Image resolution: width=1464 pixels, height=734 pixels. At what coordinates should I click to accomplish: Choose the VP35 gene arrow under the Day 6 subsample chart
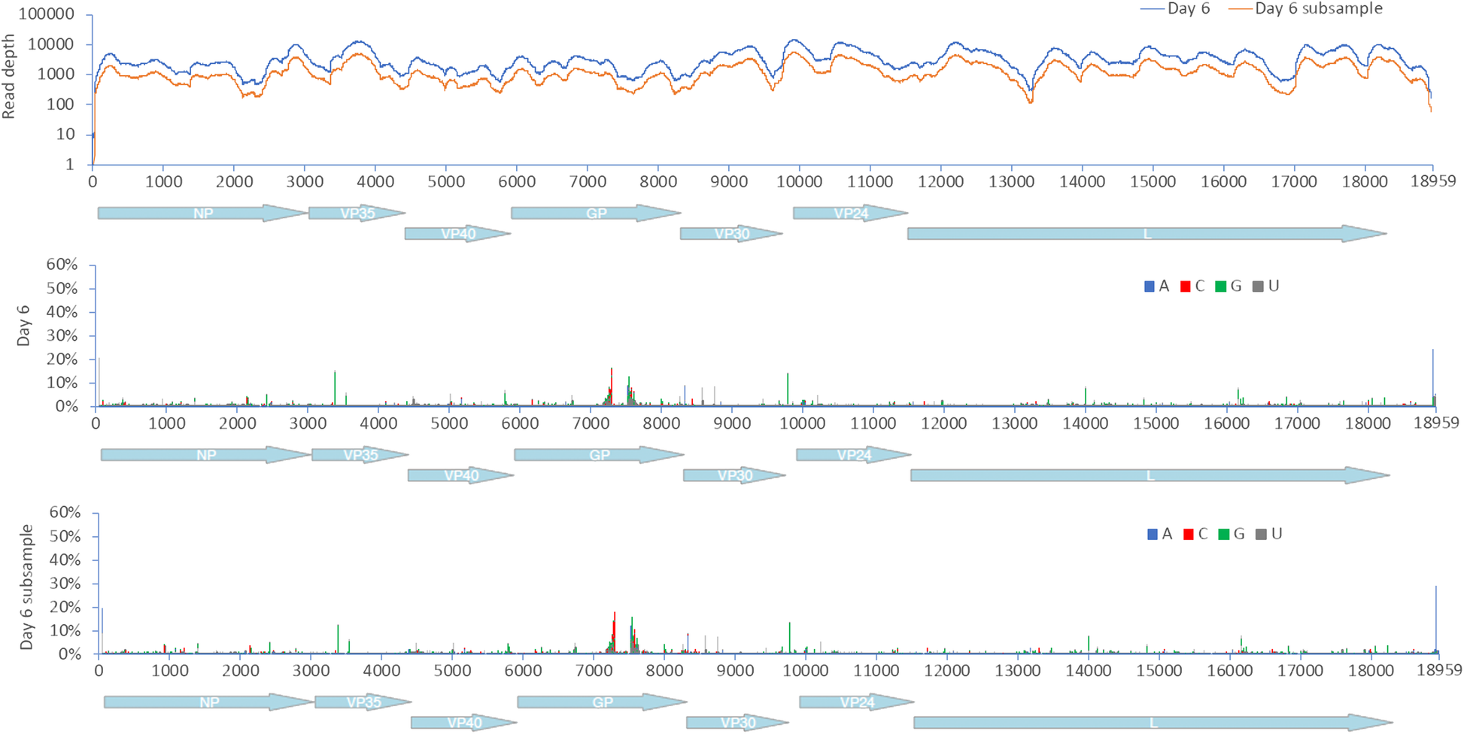click(363, 702)
